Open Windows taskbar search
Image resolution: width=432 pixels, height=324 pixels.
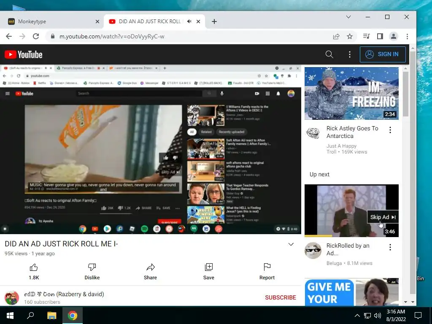click(30, 316)
